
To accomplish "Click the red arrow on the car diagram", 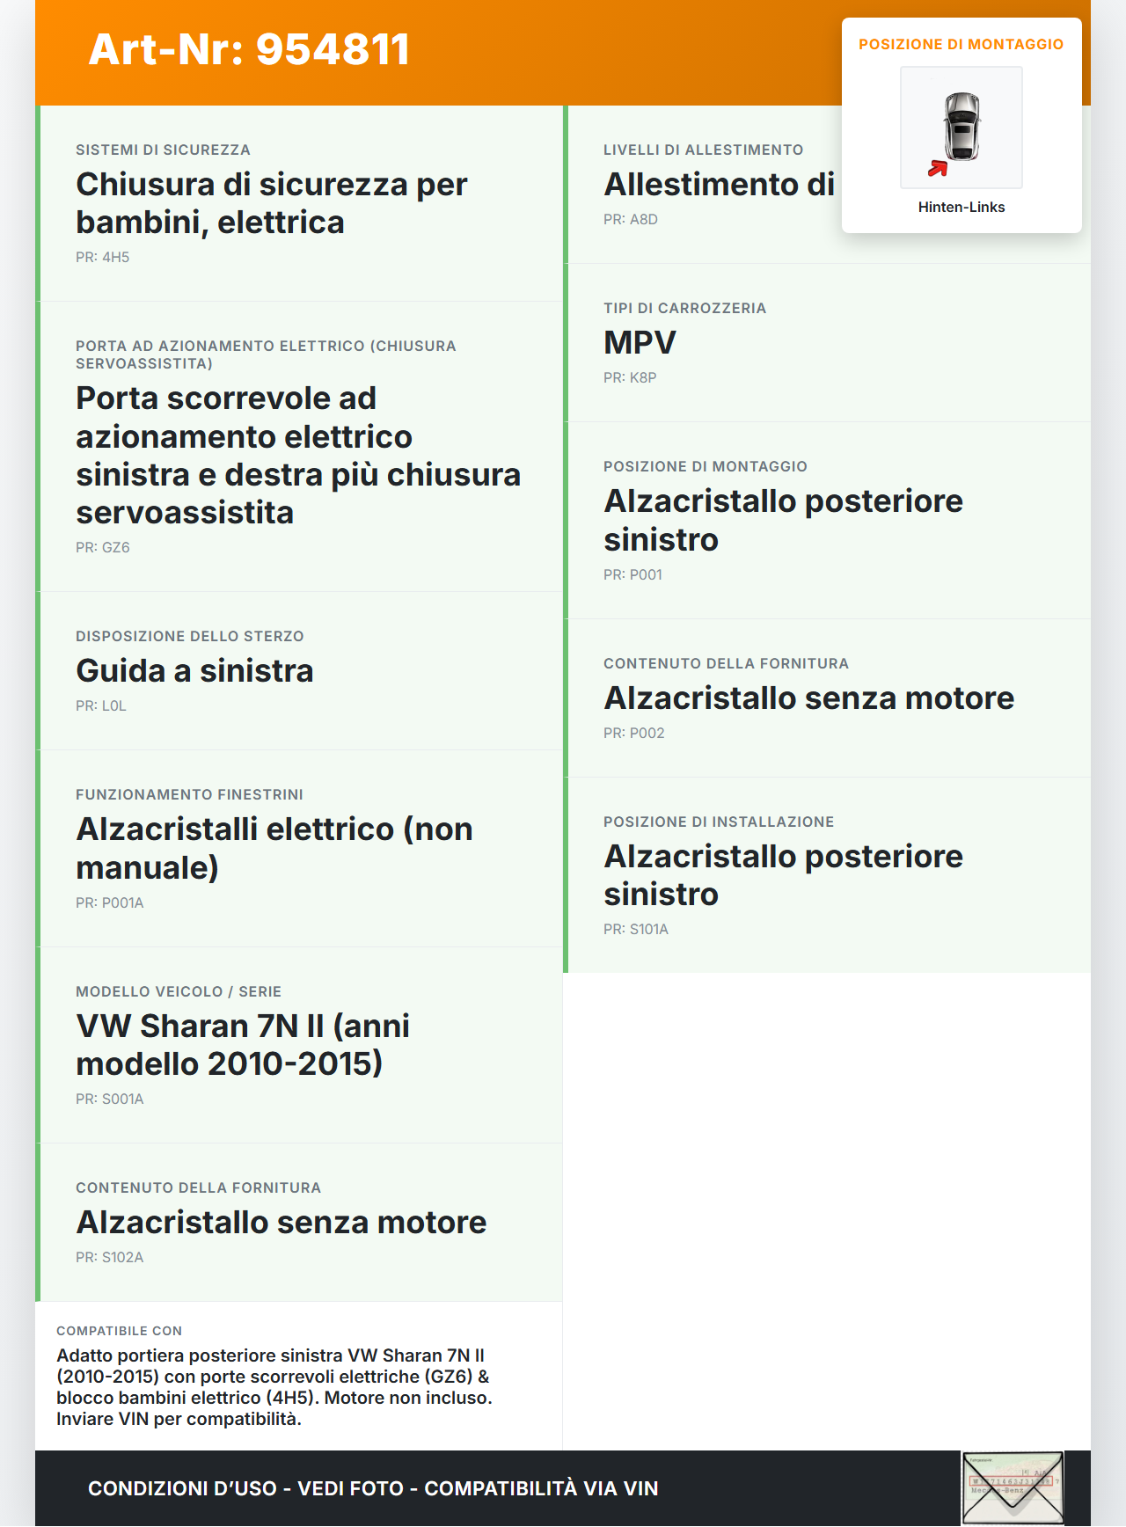I will [x=938, y=168].
